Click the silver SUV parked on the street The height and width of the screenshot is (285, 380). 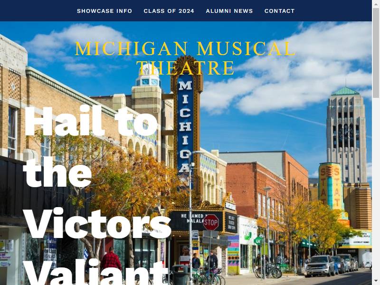320,266
